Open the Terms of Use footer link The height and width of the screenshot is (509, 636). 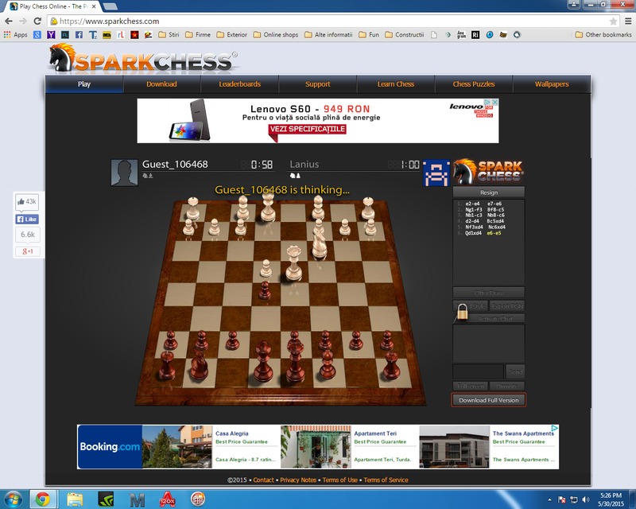point(340,480)
